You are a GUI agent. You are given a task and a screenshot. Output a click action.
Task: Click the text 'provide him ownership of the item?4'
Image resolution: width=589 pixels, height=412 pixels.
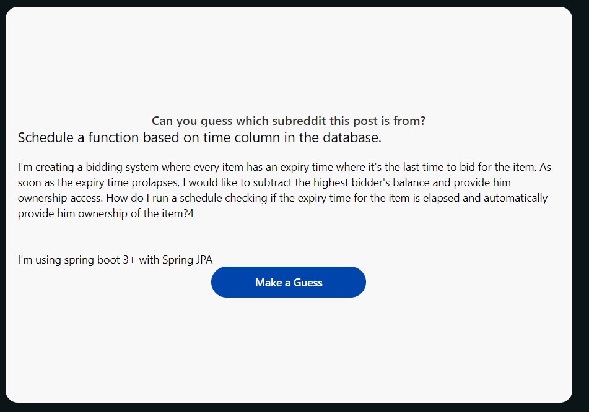coord(105,213)
